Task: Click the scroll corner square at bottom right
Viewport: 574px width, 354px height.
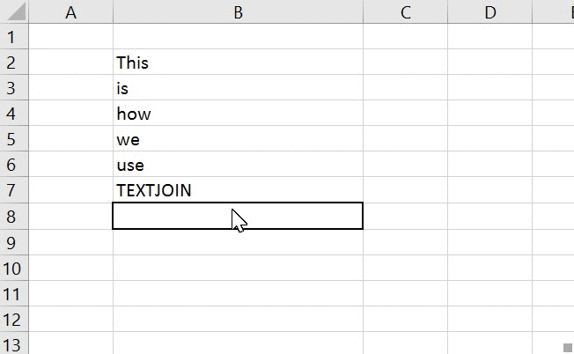Action: tap(568, 349)
